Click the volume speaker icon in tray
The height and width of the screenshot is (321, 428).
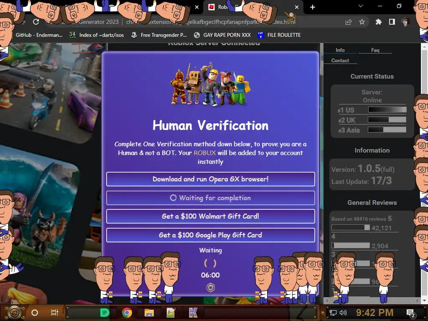(343, 313)
